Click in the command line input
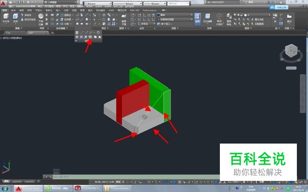308x192 pixels. tap(136, 177)
